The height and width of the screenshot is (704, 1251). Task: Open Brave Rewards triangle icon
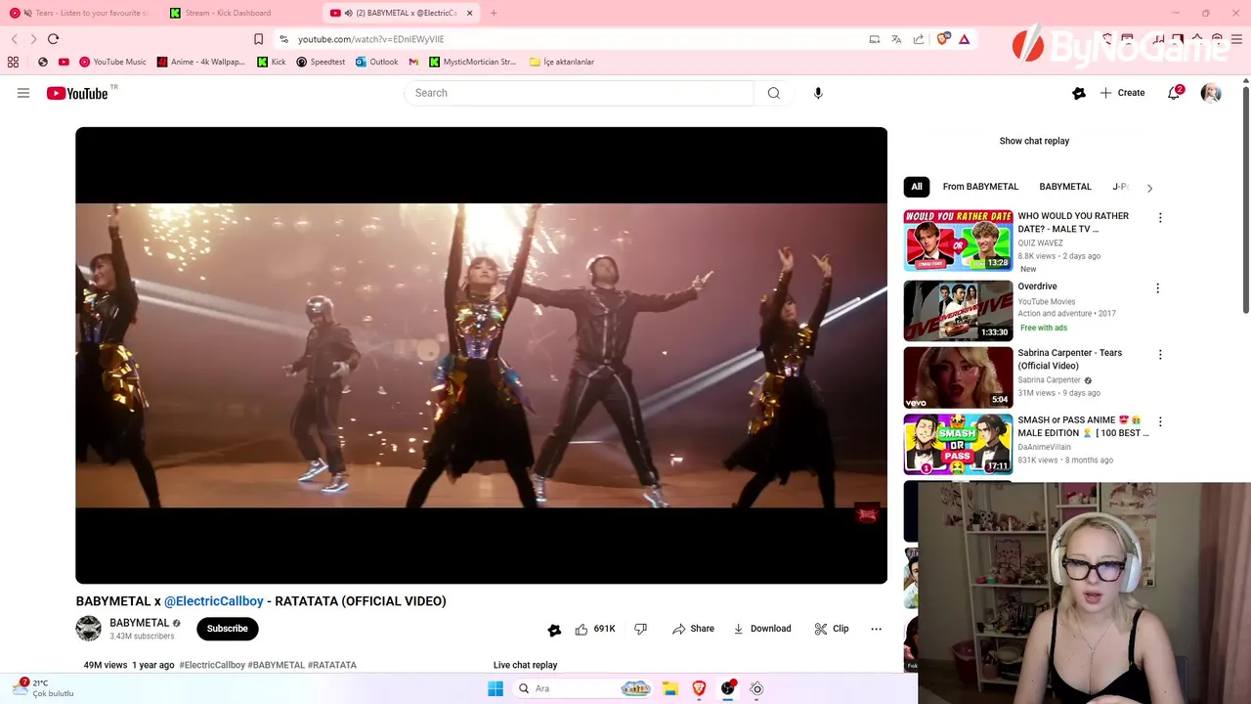tap(964, 39)
